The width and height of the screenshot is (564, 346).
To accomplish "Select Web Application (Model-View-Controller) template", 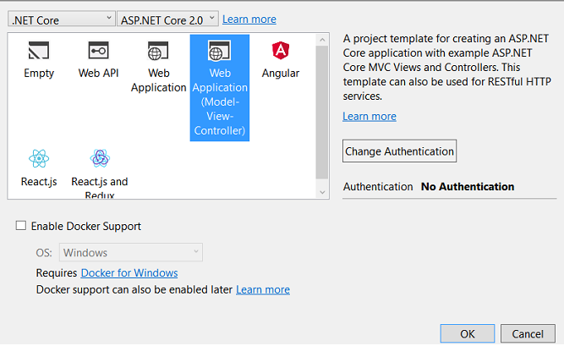I will [x=219, y=87].
